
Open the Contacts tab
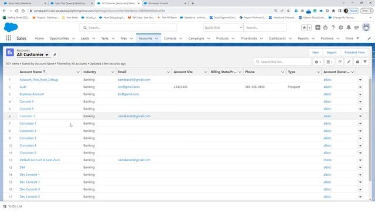170,38
